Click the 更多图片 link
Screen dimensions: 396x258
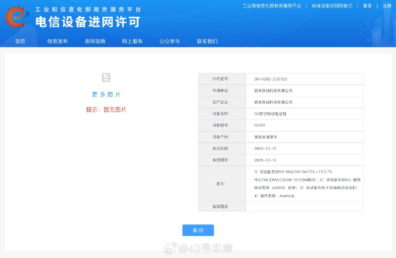(106, 94)
